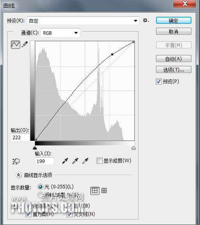Toggle Intersection Line (交叉线) checkbox
Image resolution: width=200 pixels, height=225 pixels.
coord(69,214)
